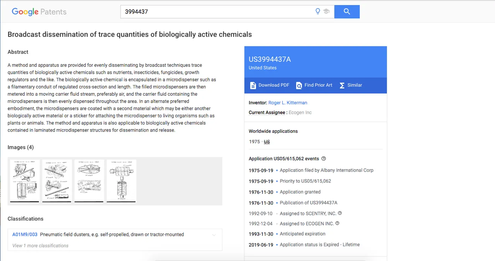Click View 1 more classifications
The height and width of the screenshot is (261, 495).
tap(40, 246)
